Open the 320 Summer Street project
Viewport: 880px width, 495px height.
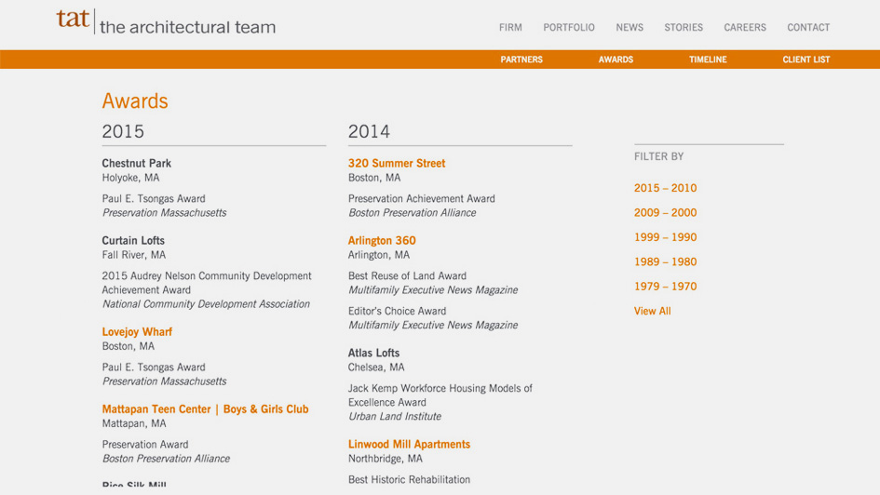(396, 163)
